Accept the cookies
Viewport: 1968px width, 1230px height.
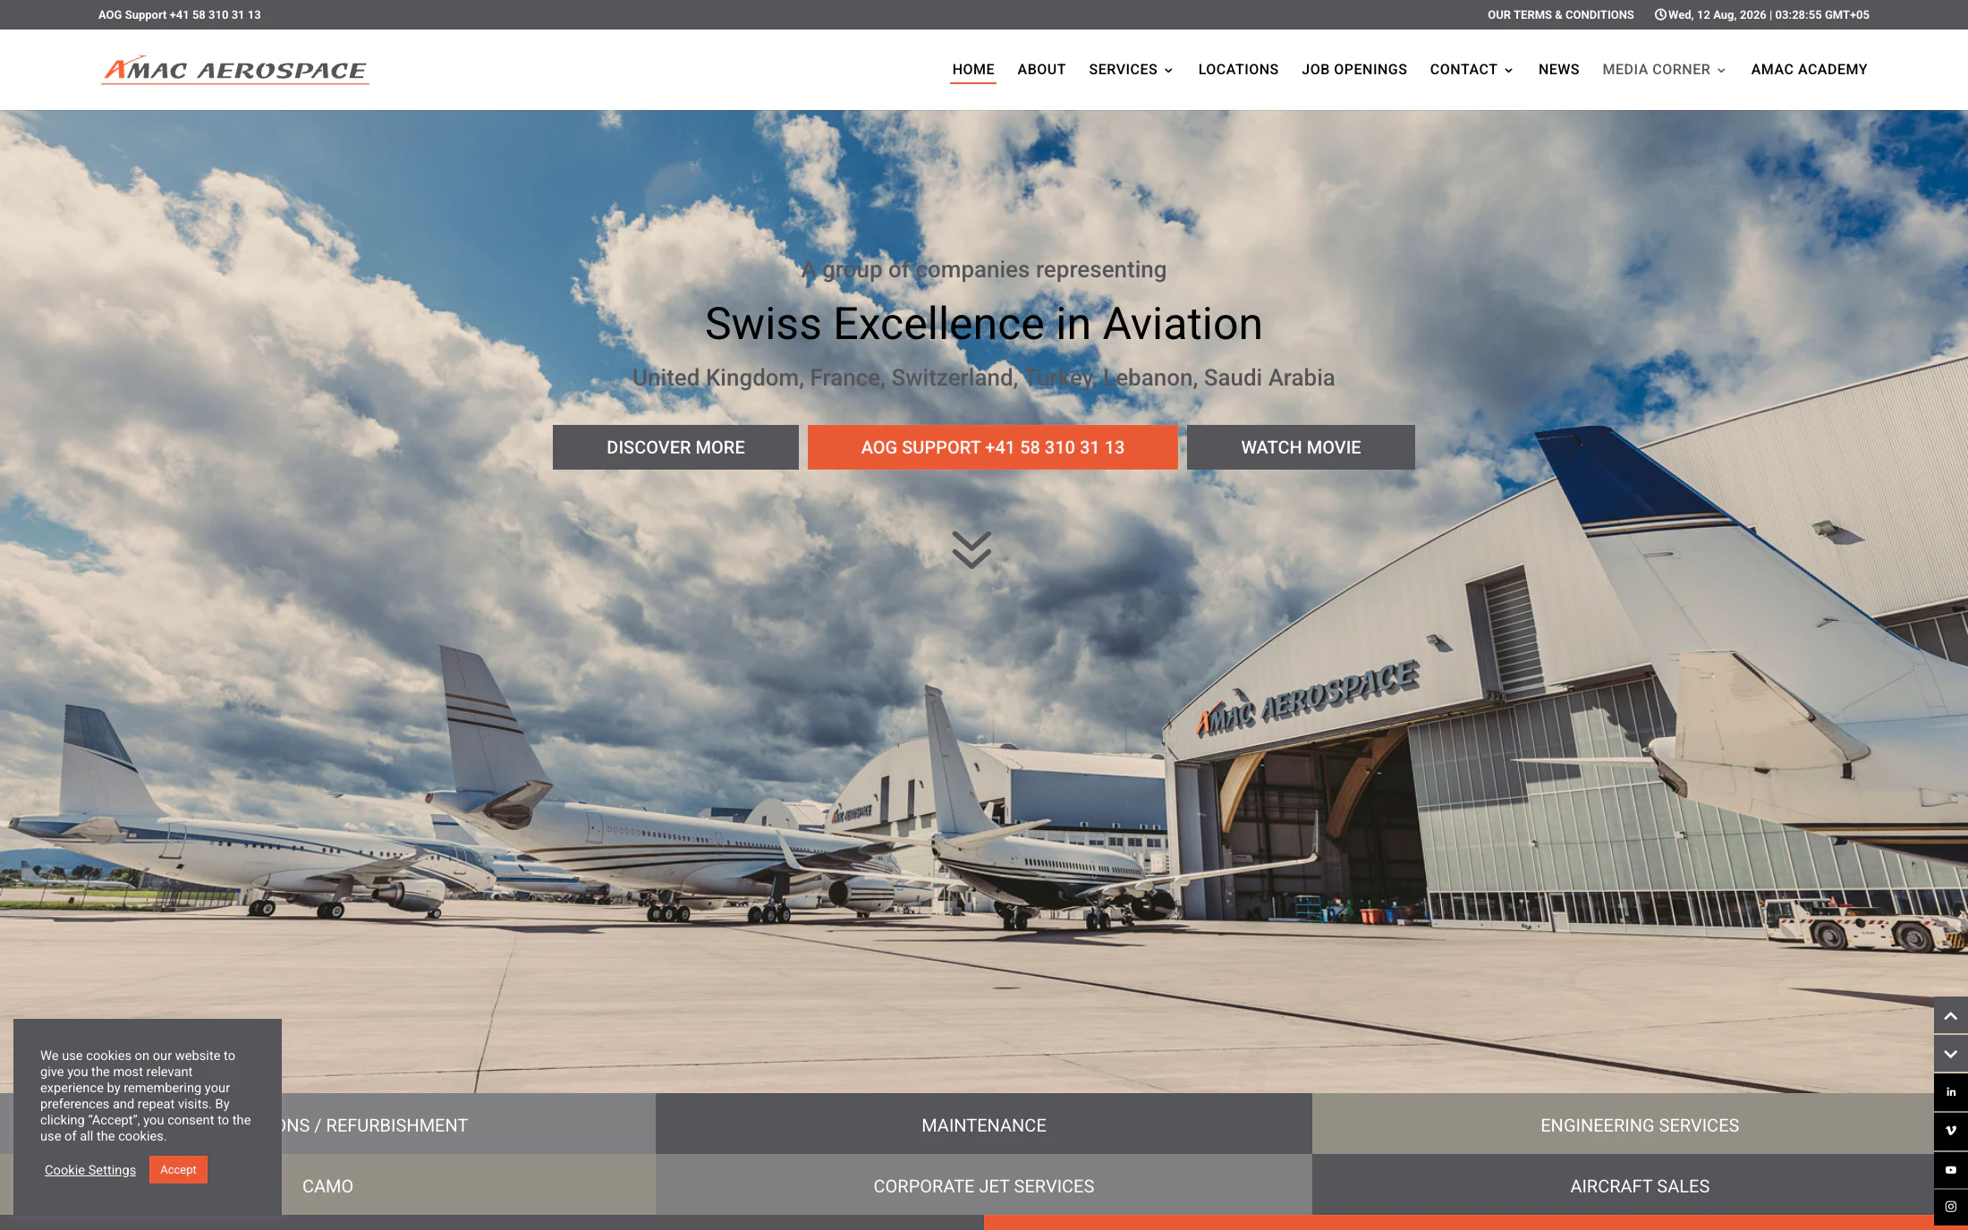(x=178, y=1169)
